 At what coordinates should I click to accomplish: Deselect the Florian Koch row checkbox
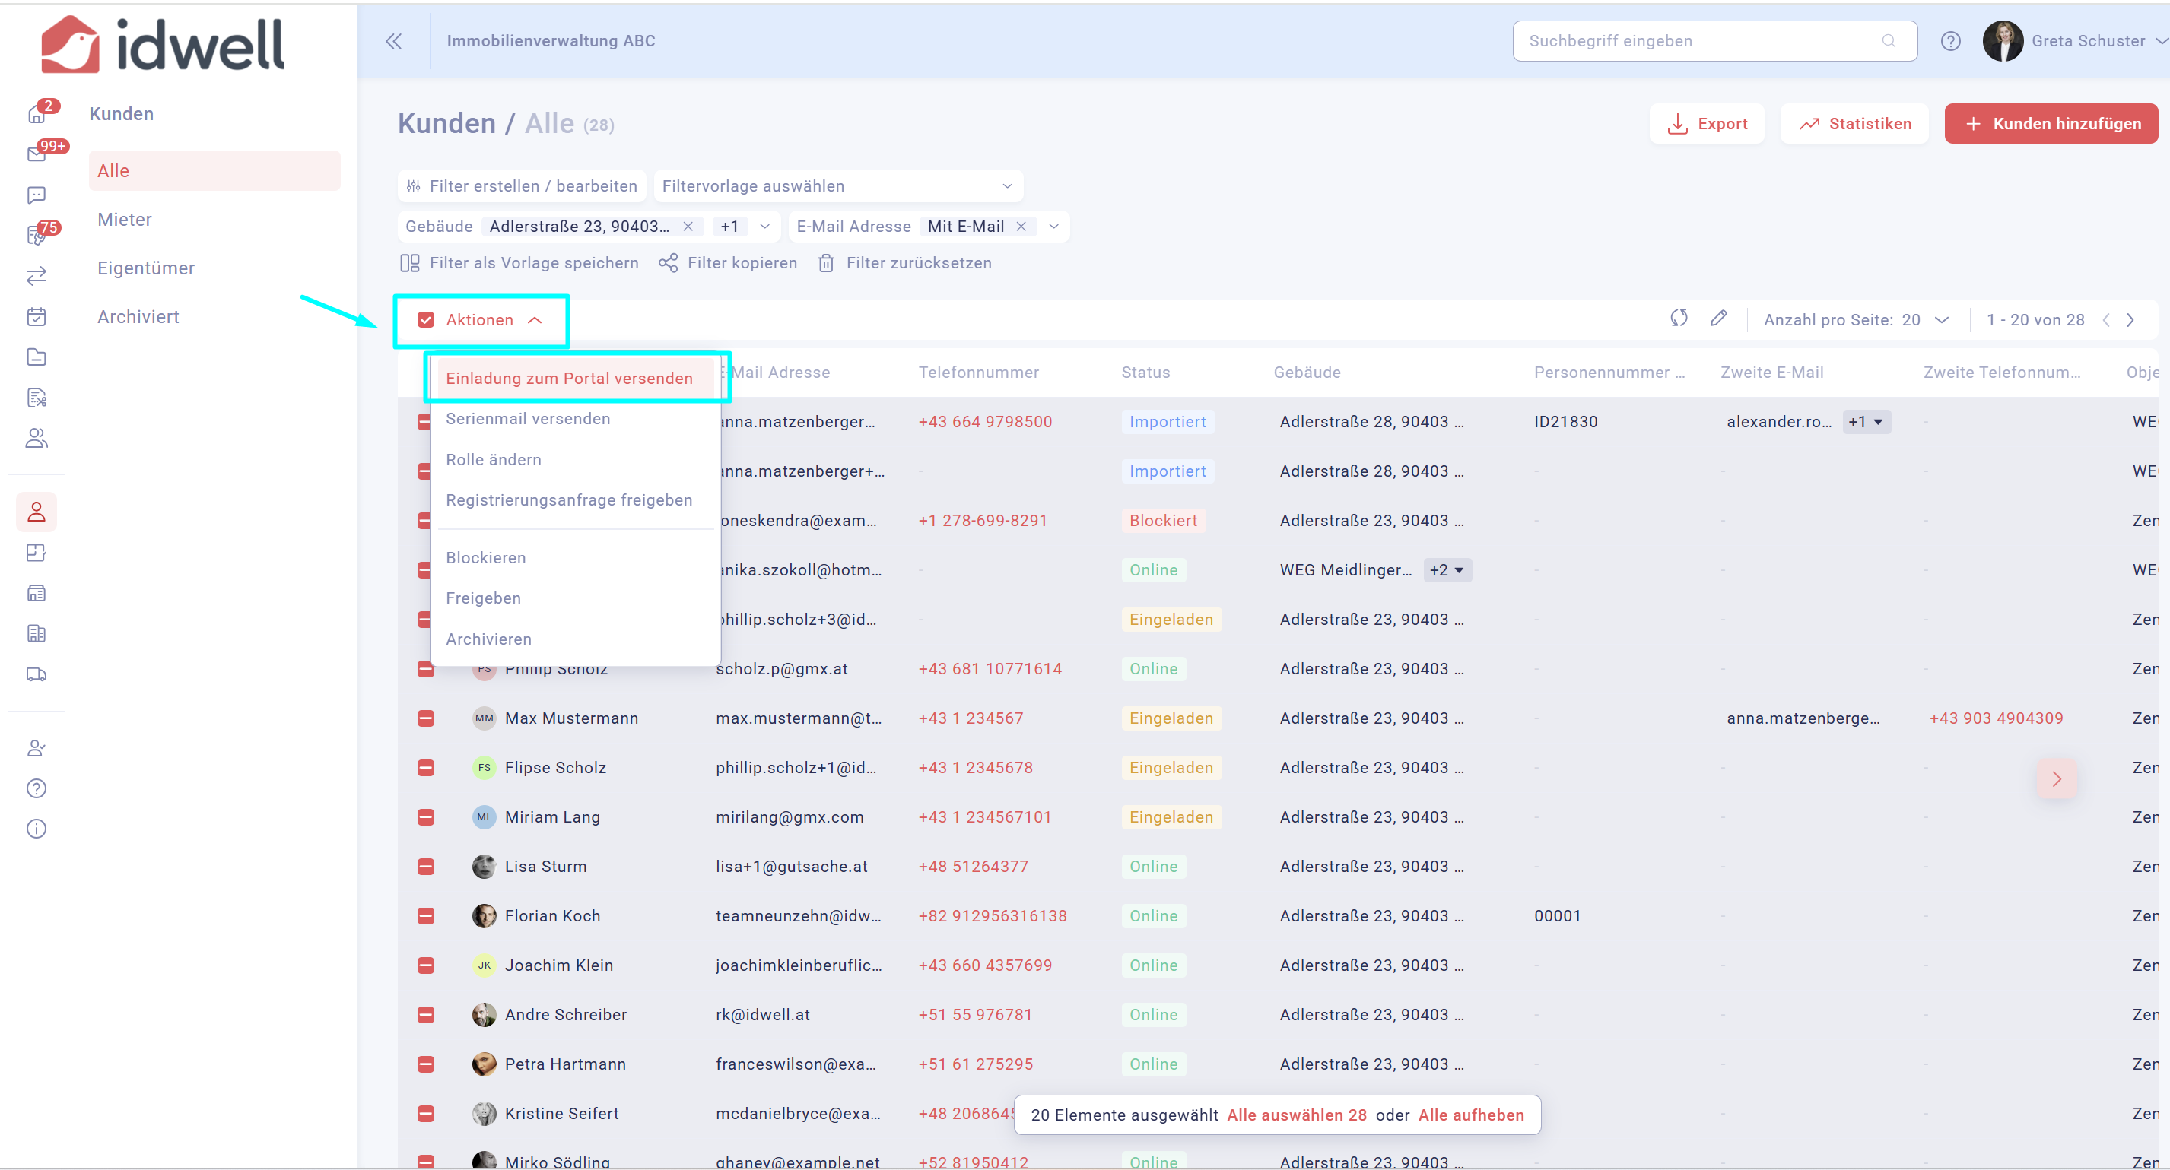point(426,916)
